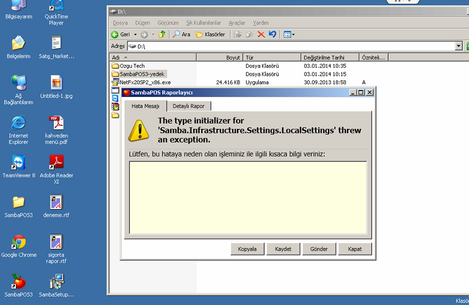Click the Ara search toolbar button
The height and width of the screenshot is (305, 469).
tap(181, 35)
